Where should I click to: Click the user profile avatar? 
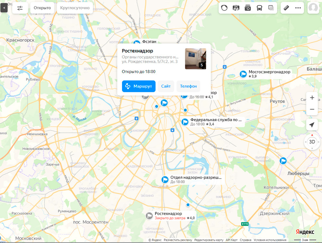[x=314, y=8]
